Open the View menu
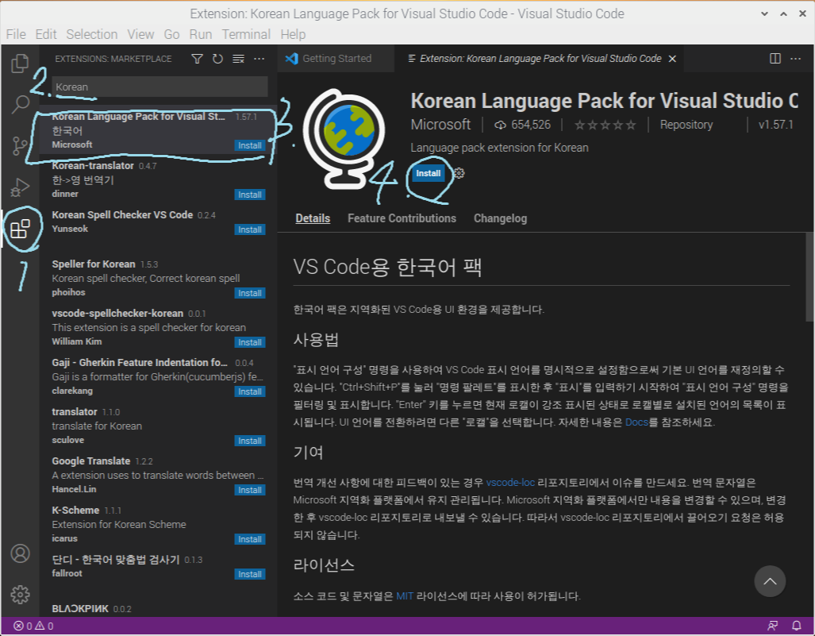The image size is (815, 636). click(140, 34)
